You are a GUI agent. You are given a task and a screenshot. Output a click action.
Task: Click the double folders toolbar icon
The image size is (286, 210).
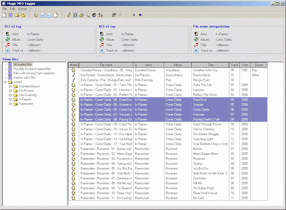23,15
